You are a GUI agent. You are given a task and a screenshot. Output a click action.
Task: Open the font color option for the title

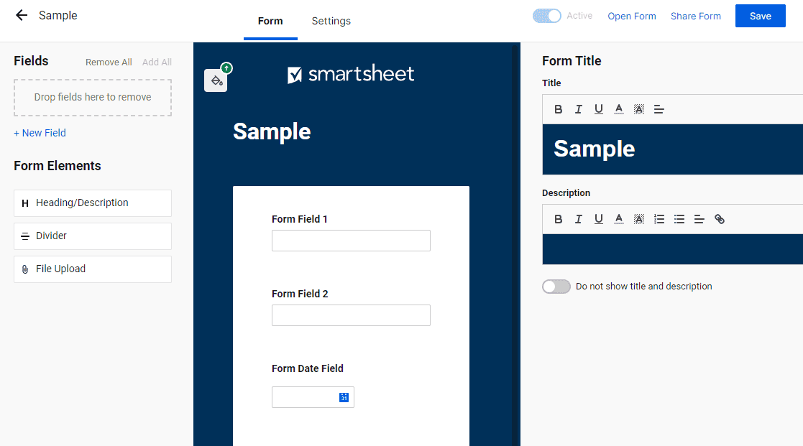619,108
